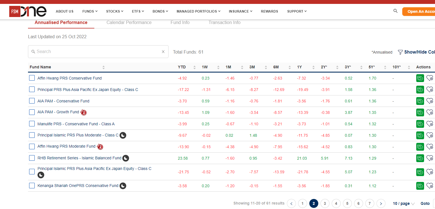Go to page 3 of results
Screen dimensions: 435x209
pyautogui.click(x=325, y=203)
